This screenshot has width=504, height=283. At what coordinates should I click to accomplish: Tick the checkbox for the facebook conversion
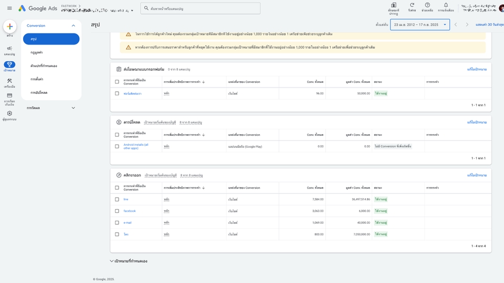[x=117, y=211]
